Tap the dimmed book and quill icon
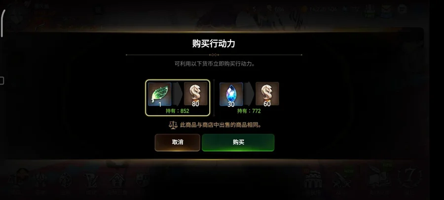The image size is (444, 200). click(x=378, y=178)
